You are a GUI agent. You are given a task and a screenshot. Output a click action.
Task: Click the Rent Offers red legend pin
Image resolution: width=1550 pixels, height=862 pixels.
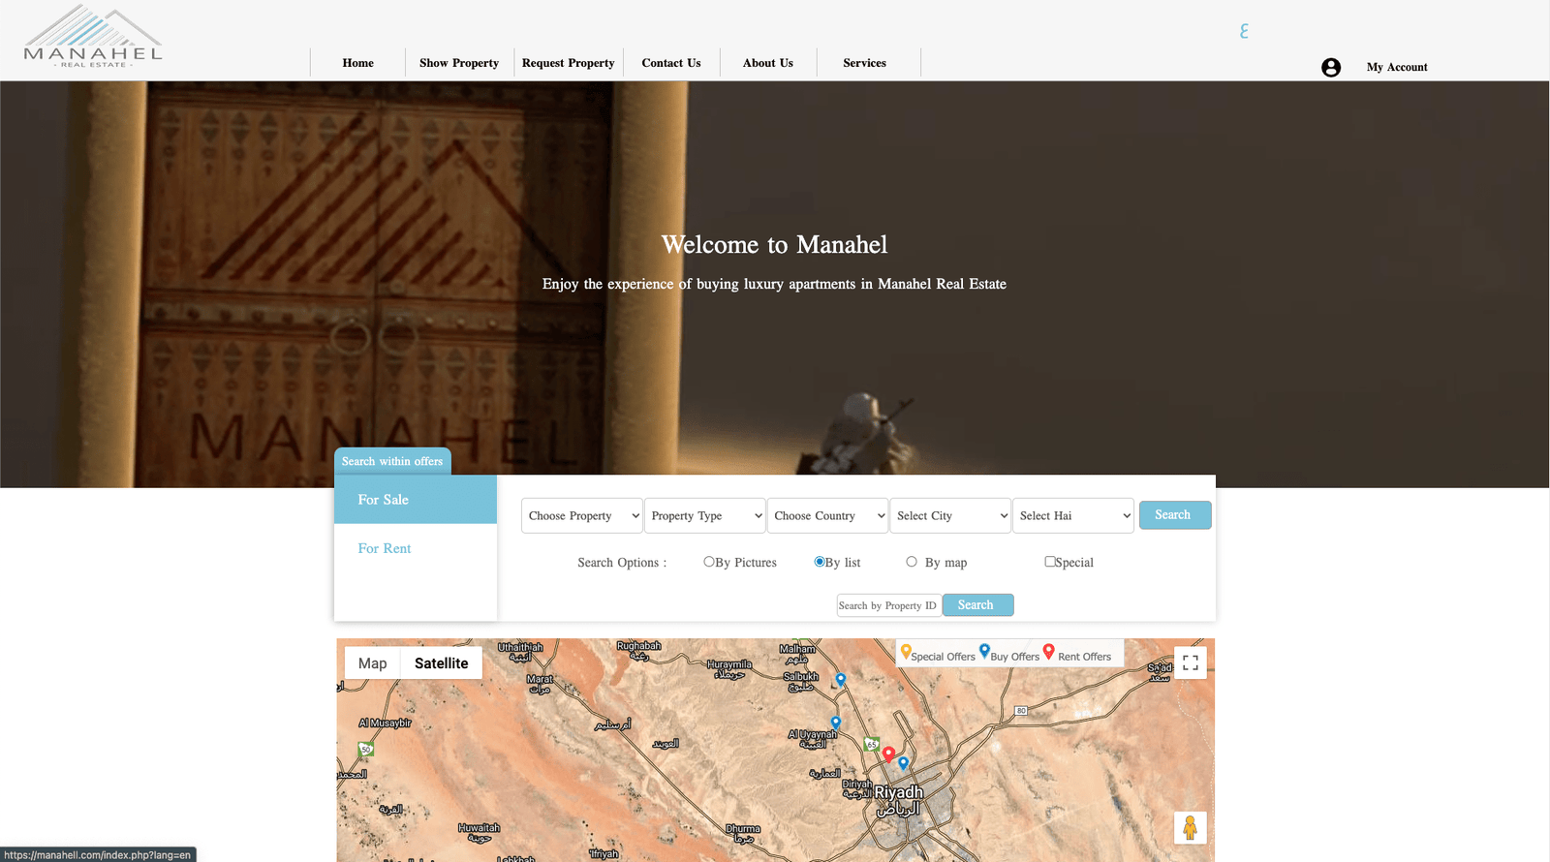pyautogui.click(x=1048, y=652)
